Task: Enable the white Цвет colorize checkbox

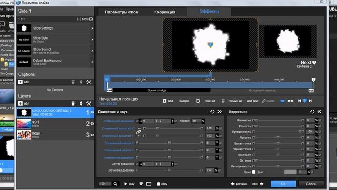Action: [x=254, y=172]
